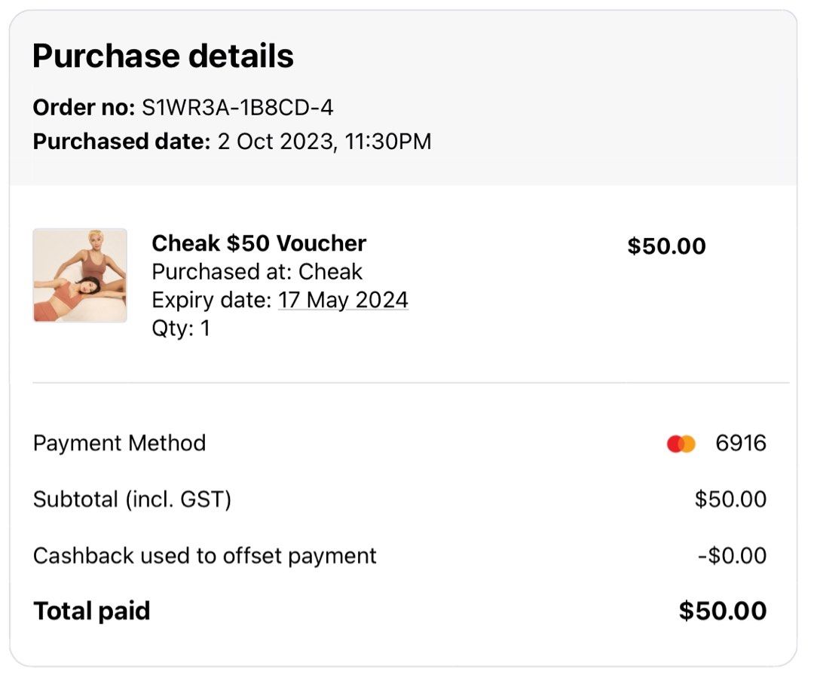Open the 17 May 2024 expiry date link
The height and width of the screenshot is (681, 814).
[344, 300]
